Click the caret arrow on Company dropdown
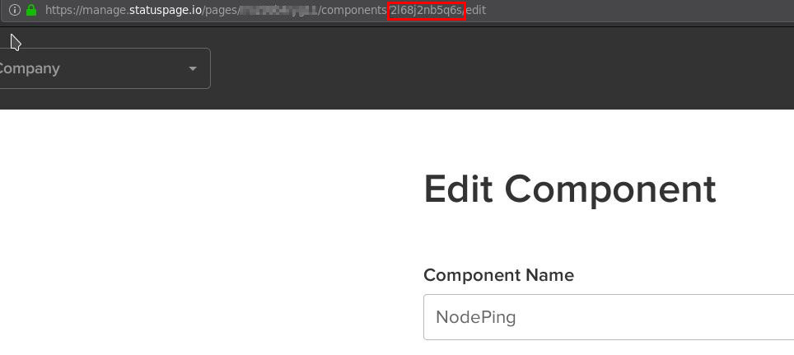This screenshot has width=794, height=355. (193, 68)
